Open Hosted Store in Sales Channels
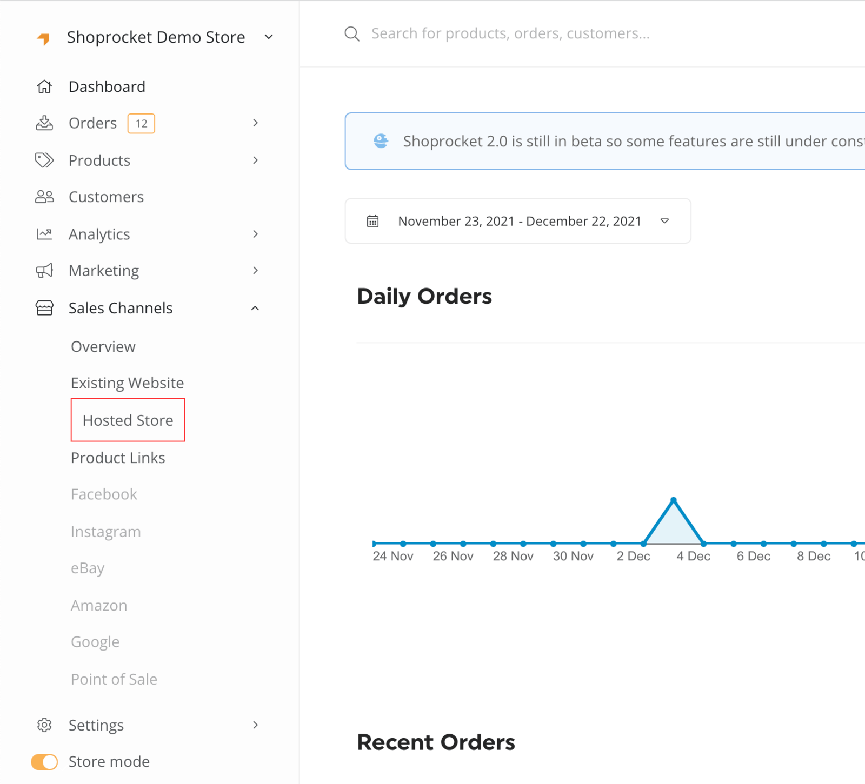865x784 pixels. (x=128, y=420)
